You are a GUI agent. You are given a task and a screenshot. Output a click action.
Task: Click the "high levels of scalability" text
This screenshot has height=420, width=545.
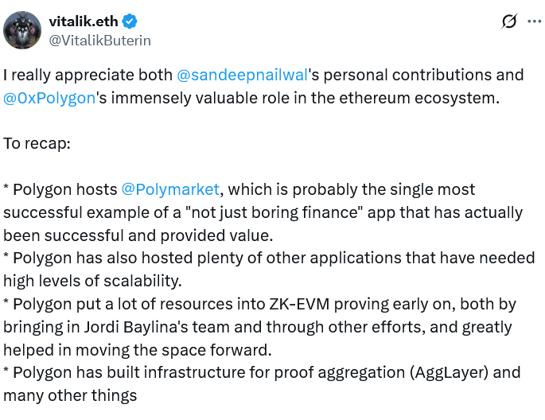[90, 281]
